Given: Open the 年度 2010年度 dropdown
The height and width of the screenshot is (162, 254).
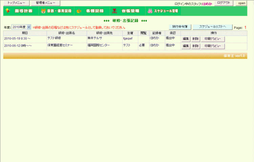Looking at the screenshot, I should tap(21, 27).
